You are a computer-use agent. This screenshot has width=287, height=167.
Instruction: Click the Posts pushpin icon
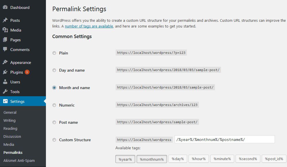point(5,20)
